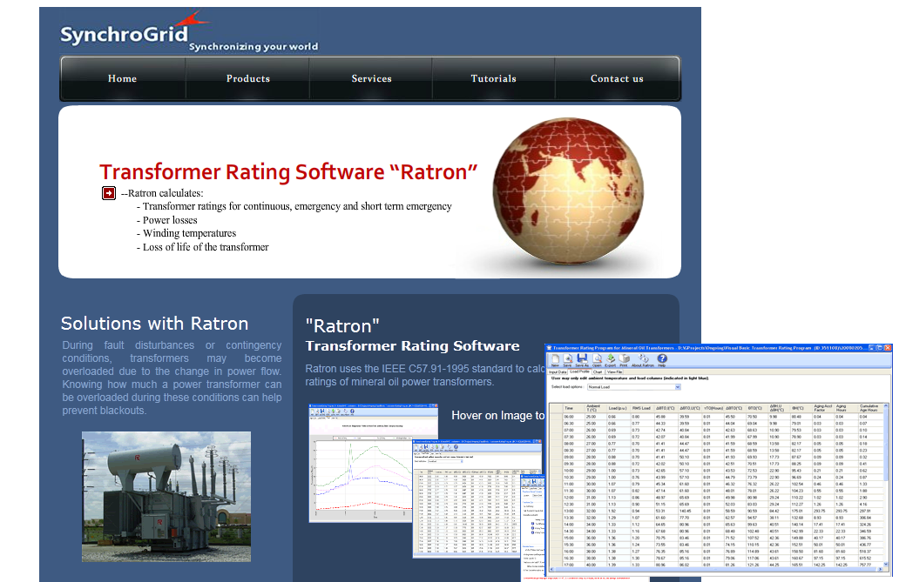Click the About Ratron icon

pyautogui.click(x=643, y=358)
